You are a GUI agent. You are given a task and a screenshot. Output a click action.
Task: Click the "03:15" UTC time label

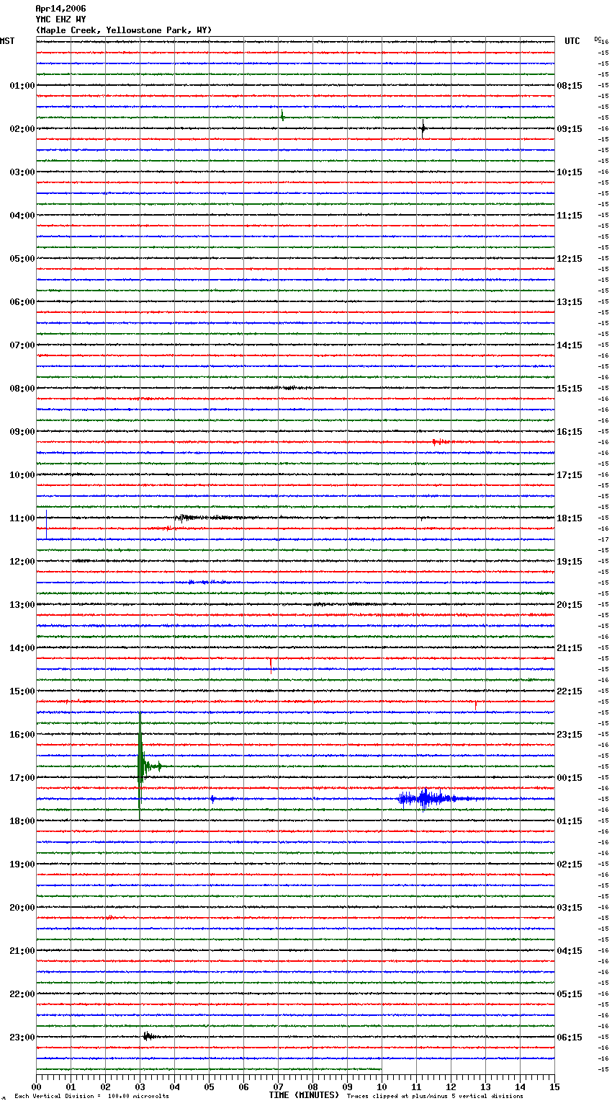click(570, 908)
